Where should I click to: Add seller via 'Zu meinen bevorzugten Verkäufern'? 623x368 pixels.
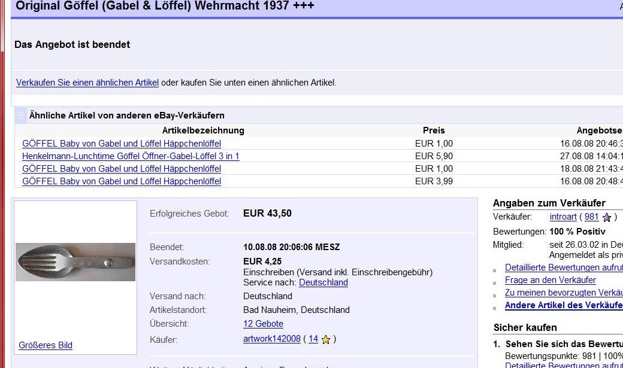563,293
